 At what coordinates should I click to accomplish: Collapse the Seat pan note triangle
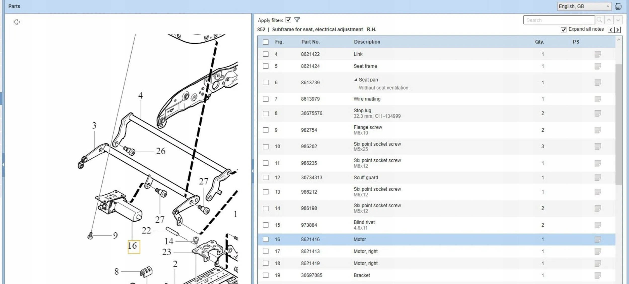pos(356,80)
